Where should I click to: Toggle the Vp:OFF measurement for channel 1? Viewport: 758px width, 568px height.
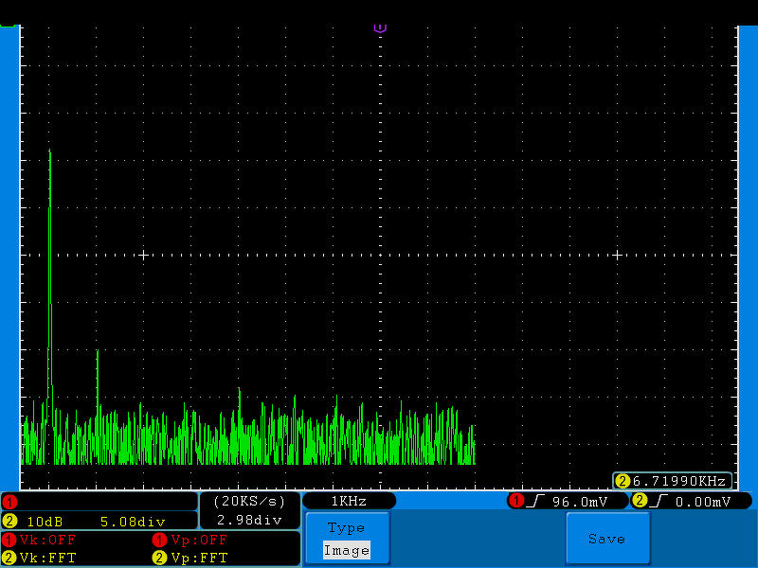click(199, 540)
